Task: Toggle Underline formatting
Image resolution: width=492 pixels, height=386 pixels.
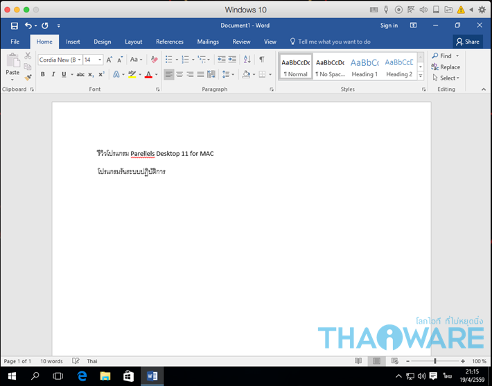Action: pos(64,74)
